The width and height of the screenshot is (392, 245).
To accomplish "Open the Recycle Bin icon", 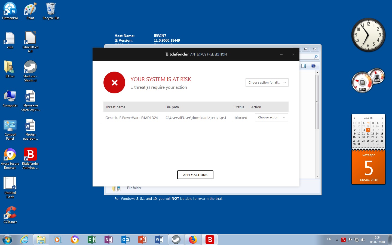I will point(51,11).
